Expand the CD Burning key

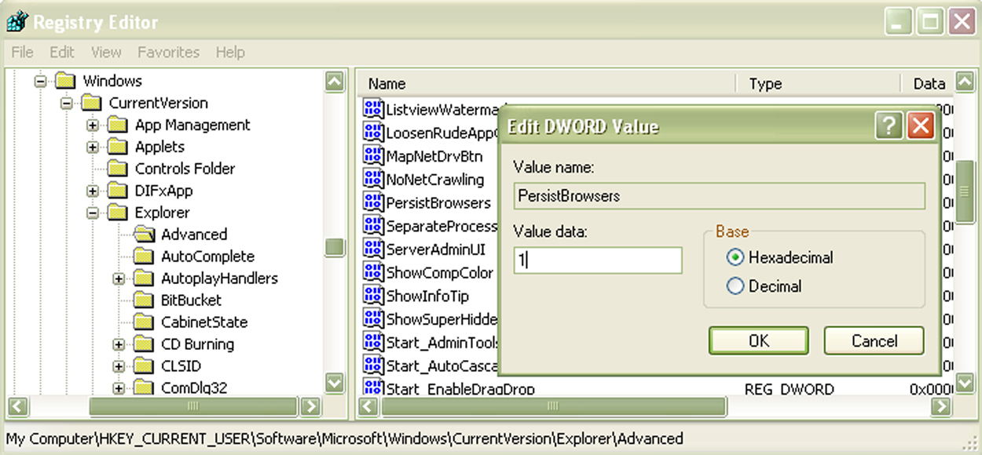point(119,344)
